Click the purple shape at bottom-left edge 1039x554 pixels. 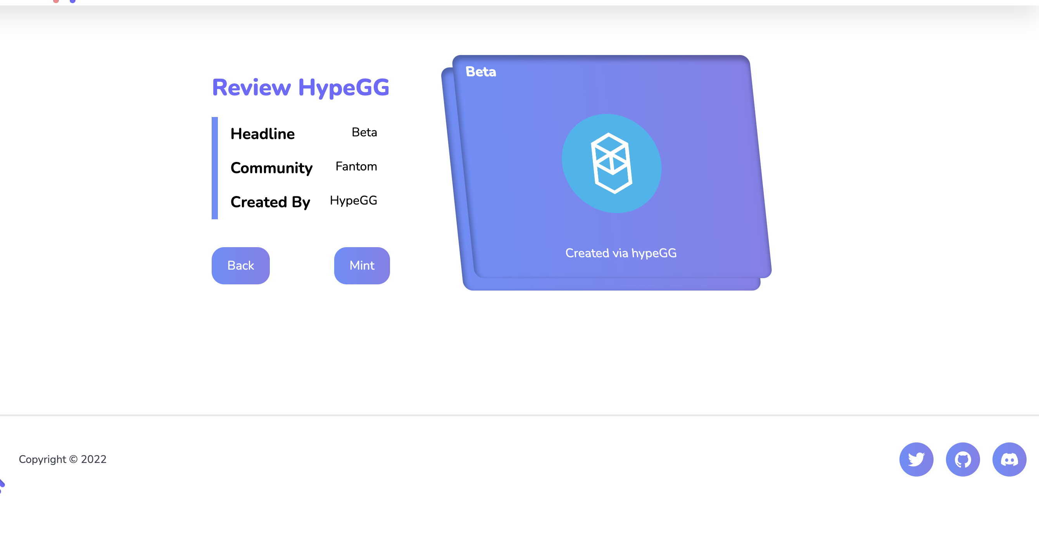coord(2,485)
